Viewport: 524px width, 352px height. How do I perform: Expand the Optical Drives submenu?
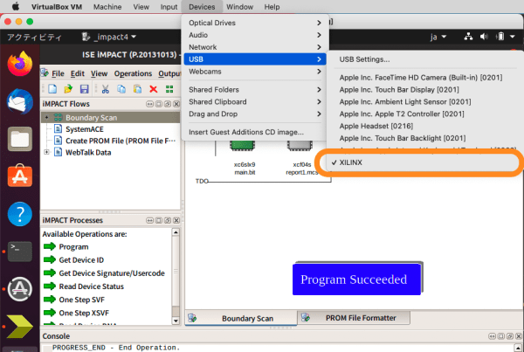(x=255, y=23)
